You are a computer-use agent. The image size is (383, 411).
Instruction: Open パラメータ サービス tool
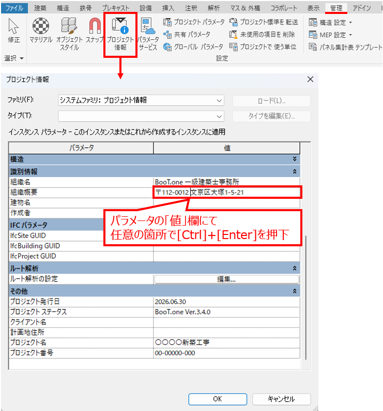[x=148, y=34]
